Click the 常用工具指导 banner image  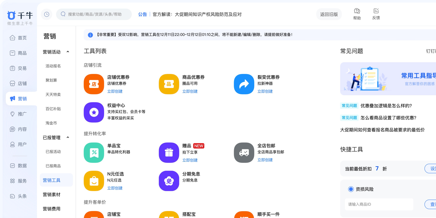coord(388,79)
